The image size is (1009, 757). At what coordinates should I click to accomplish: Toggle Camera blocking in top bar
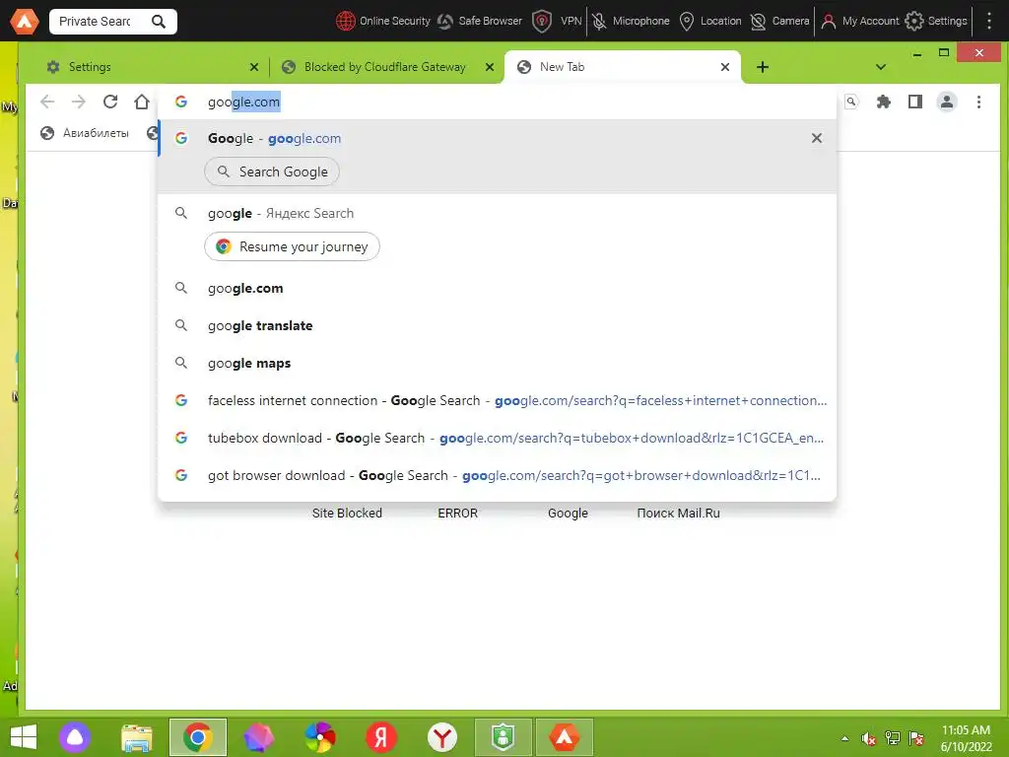(780, 22)
